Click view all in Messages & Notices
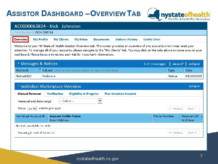Viewport: 218px width, 164px height. pos(178,64)
